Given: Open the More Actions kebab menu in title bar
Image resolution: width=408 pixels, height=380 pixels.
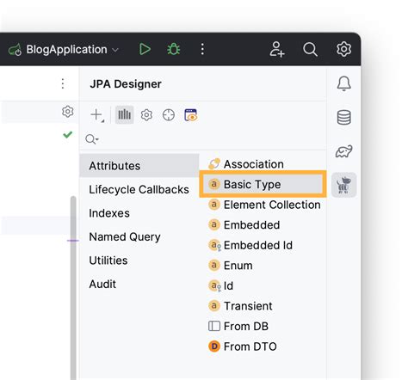Looking at the screenshot, I should coord(202,49).
